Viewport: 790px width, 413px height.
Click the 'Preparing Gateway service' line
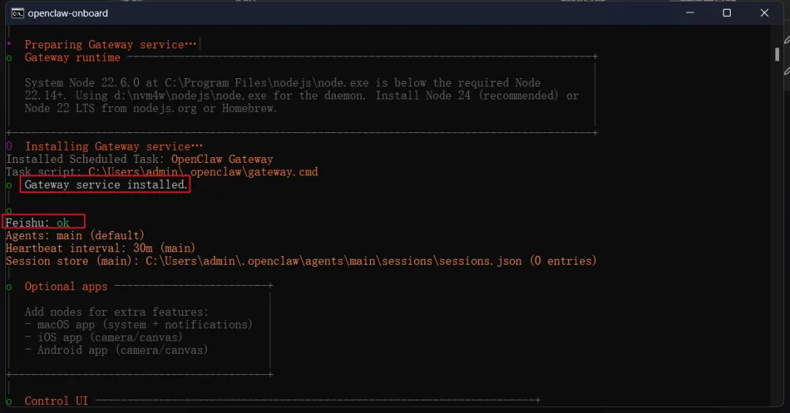click(110, 45)
